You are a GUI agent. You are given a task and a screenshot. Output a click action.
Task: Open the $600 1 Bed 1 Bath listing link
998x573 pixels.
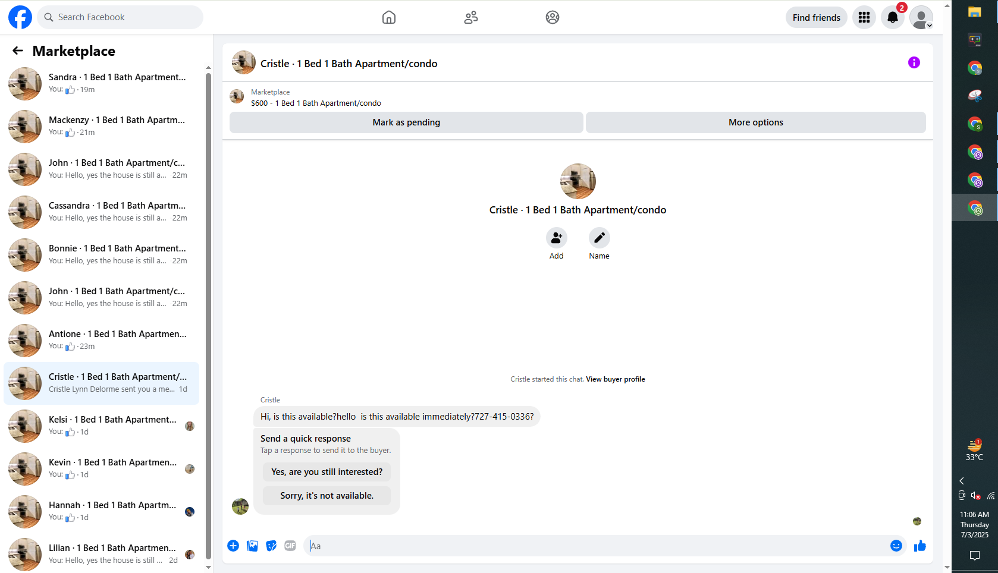(316, 103)
